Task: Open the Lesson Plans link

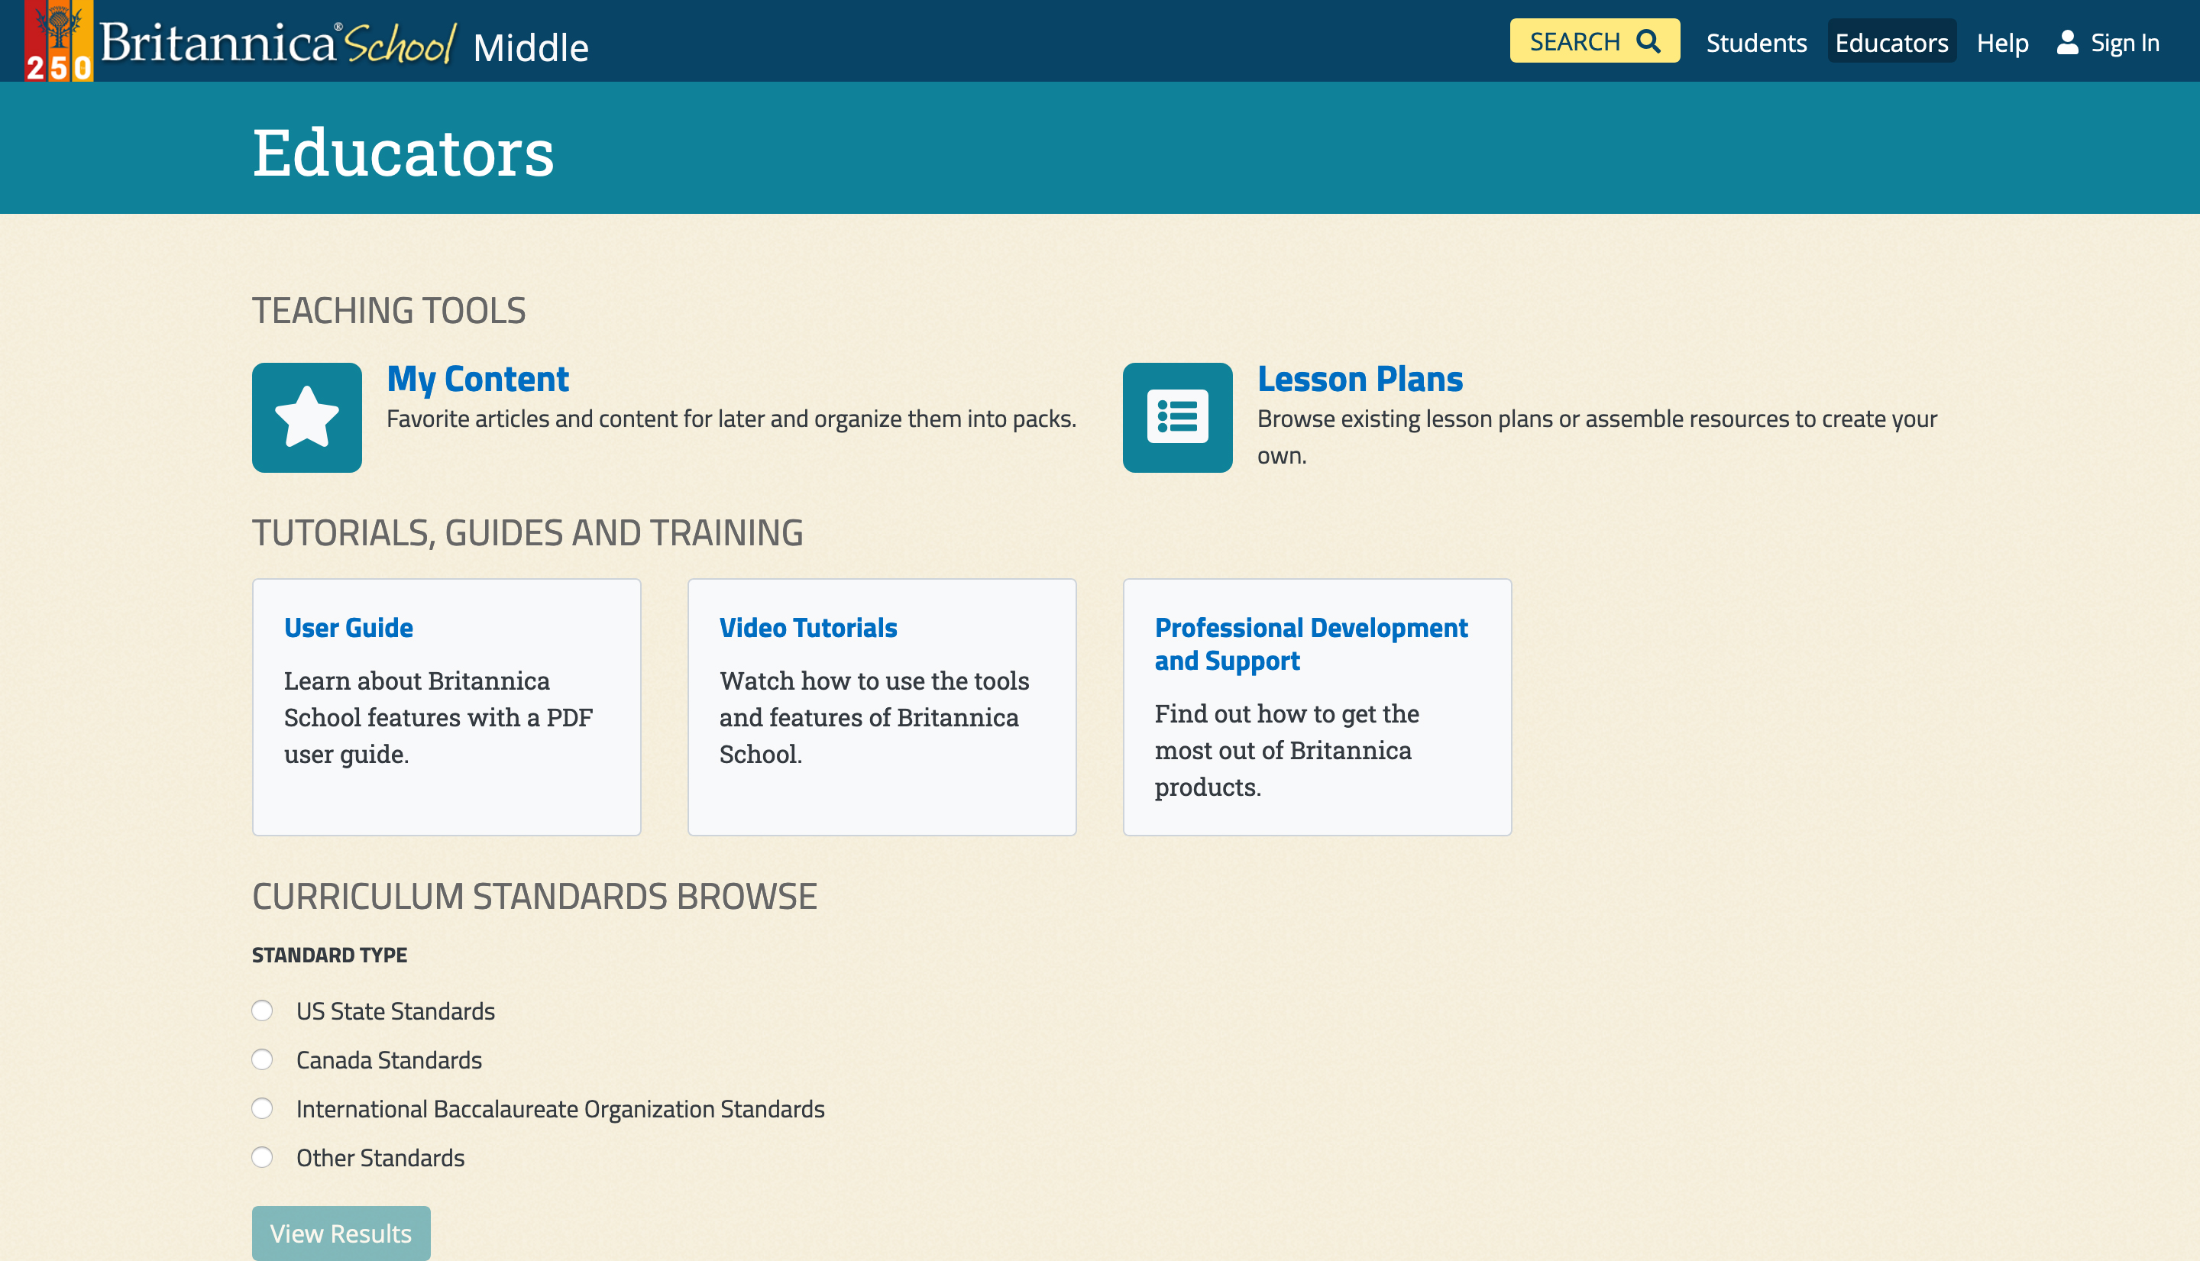Action: pos(1360,380)
